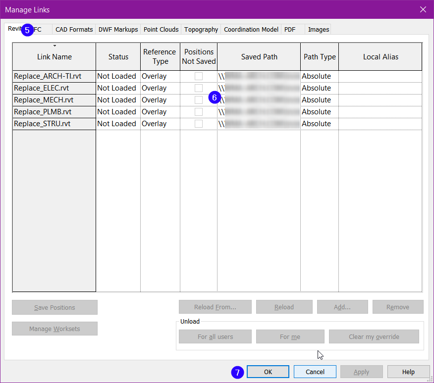Switch to the CAD Formats tab
The width and height of the screenshot is (434, 383).
click(73, 29)
